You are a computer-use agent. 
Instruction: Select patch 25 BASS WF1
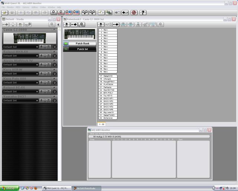[108, 98]
